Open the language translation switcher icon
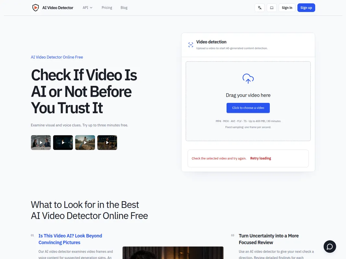The height and width of the screenshot is (259, 346). (260, 8)
